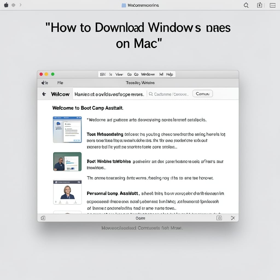The height and width of the screenshot is (280, 280).
Task: Click the 'Fod: Winbns toWlolibe' bold text
Action: pos(109,161)
